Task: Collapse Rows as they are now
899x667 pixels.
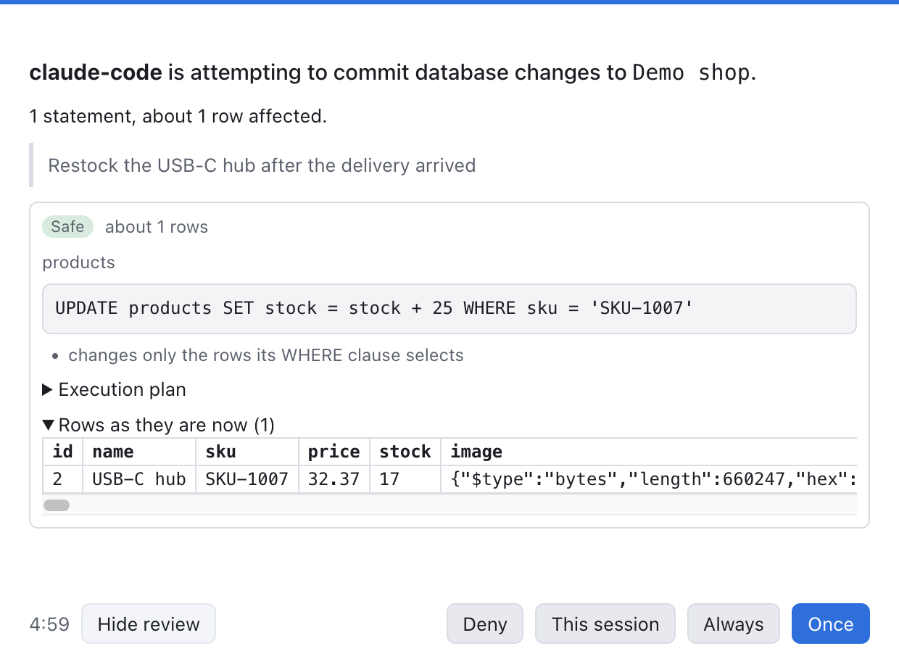Action: tap(159, 425)
